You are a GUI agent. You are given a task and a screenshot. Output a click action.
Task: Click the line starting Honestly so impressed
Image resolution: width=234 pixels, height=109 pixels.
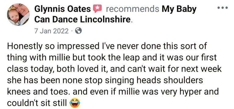coord(107,46)
